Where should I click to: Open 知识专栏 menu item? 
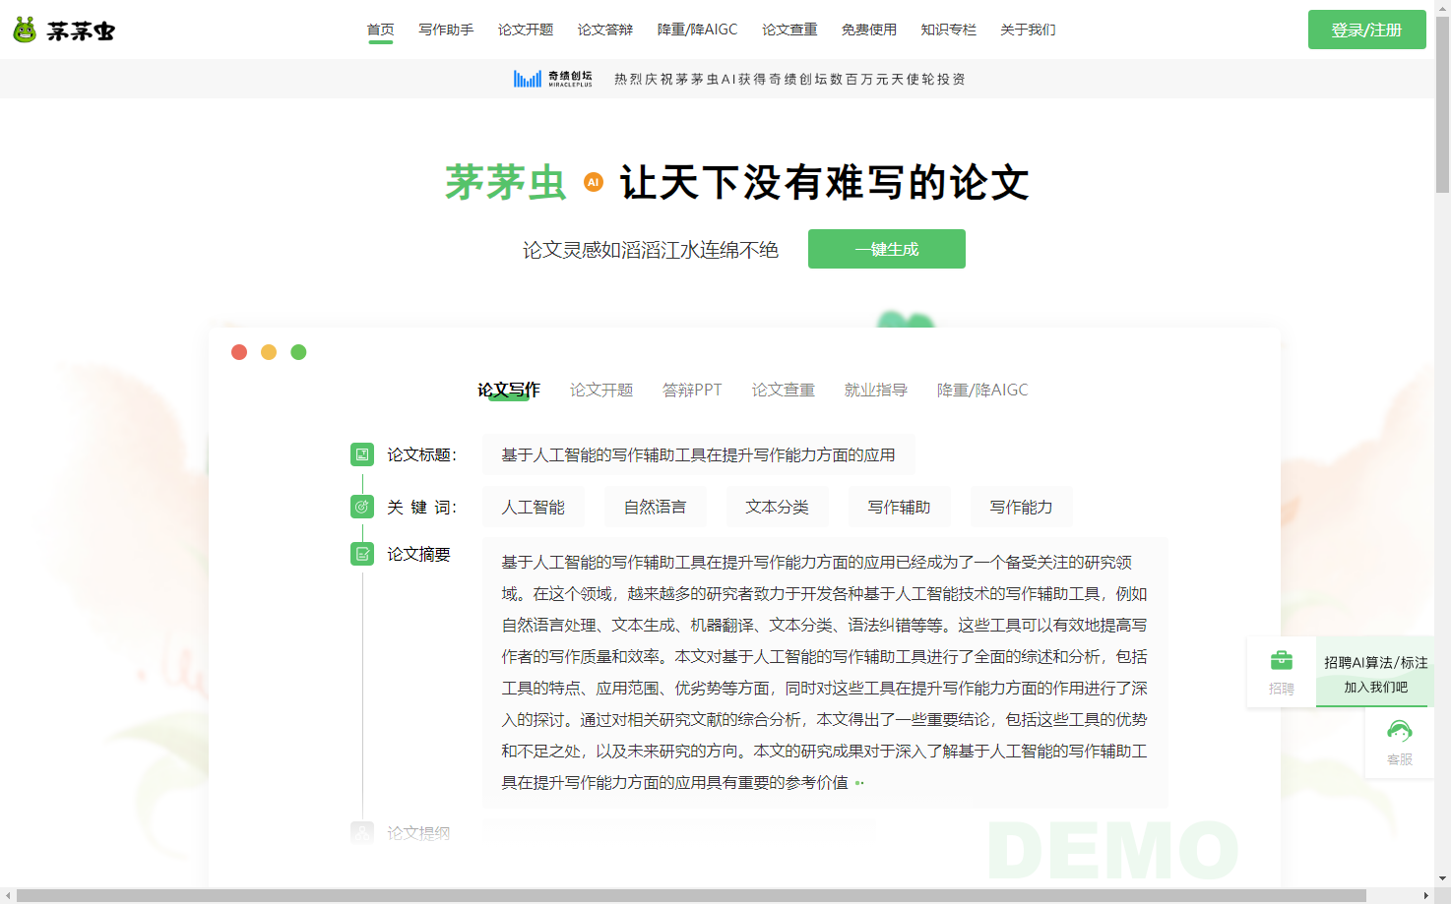[x=949, y=30]
